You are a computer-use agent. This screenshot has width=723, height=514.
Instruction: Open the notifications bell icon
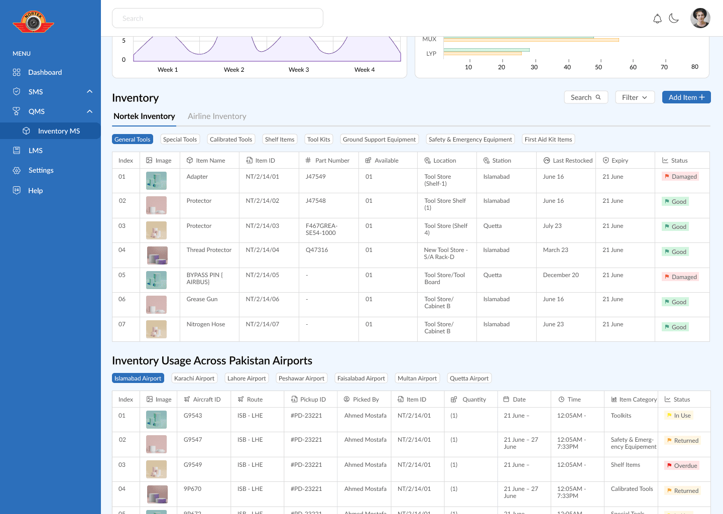pos(657,19)
